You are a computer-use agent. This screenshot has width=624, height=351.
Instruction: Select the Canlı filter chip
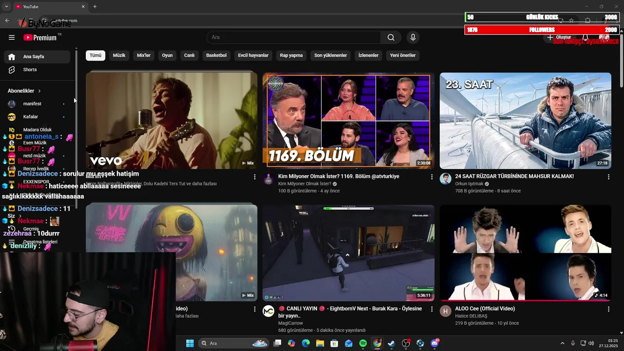pos(189,56)
